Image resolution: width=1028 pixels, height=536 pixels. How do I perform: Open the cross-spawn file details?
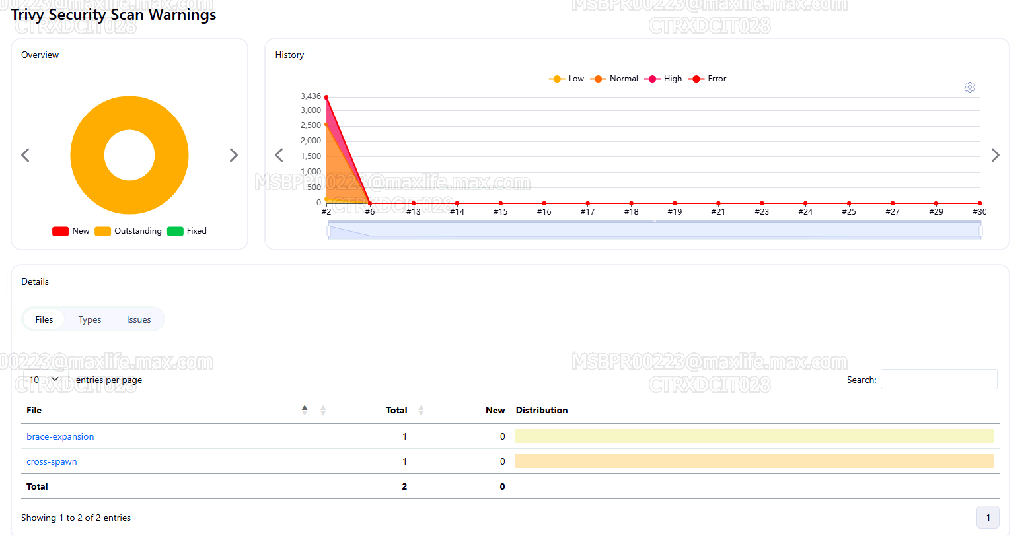coord(52,461)
